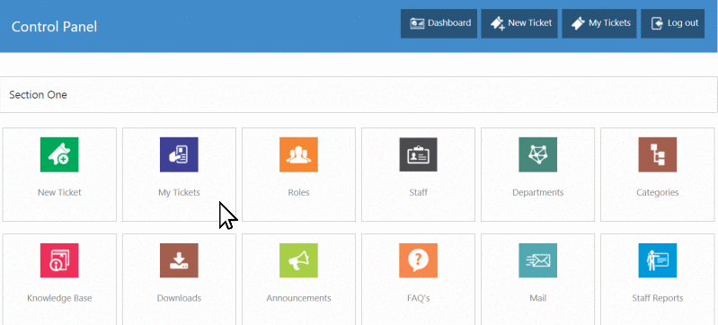Open the Announcements megaphone icon

click(x=298, y=260)
